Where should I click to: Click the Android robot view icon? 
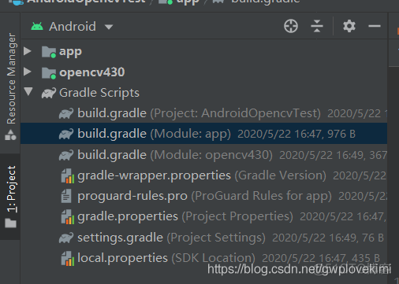point(37,26)
